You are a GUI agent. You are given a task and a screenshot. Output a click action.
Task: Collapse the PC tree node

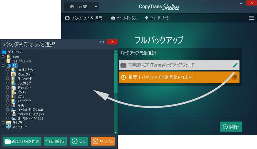pos(3,65)
